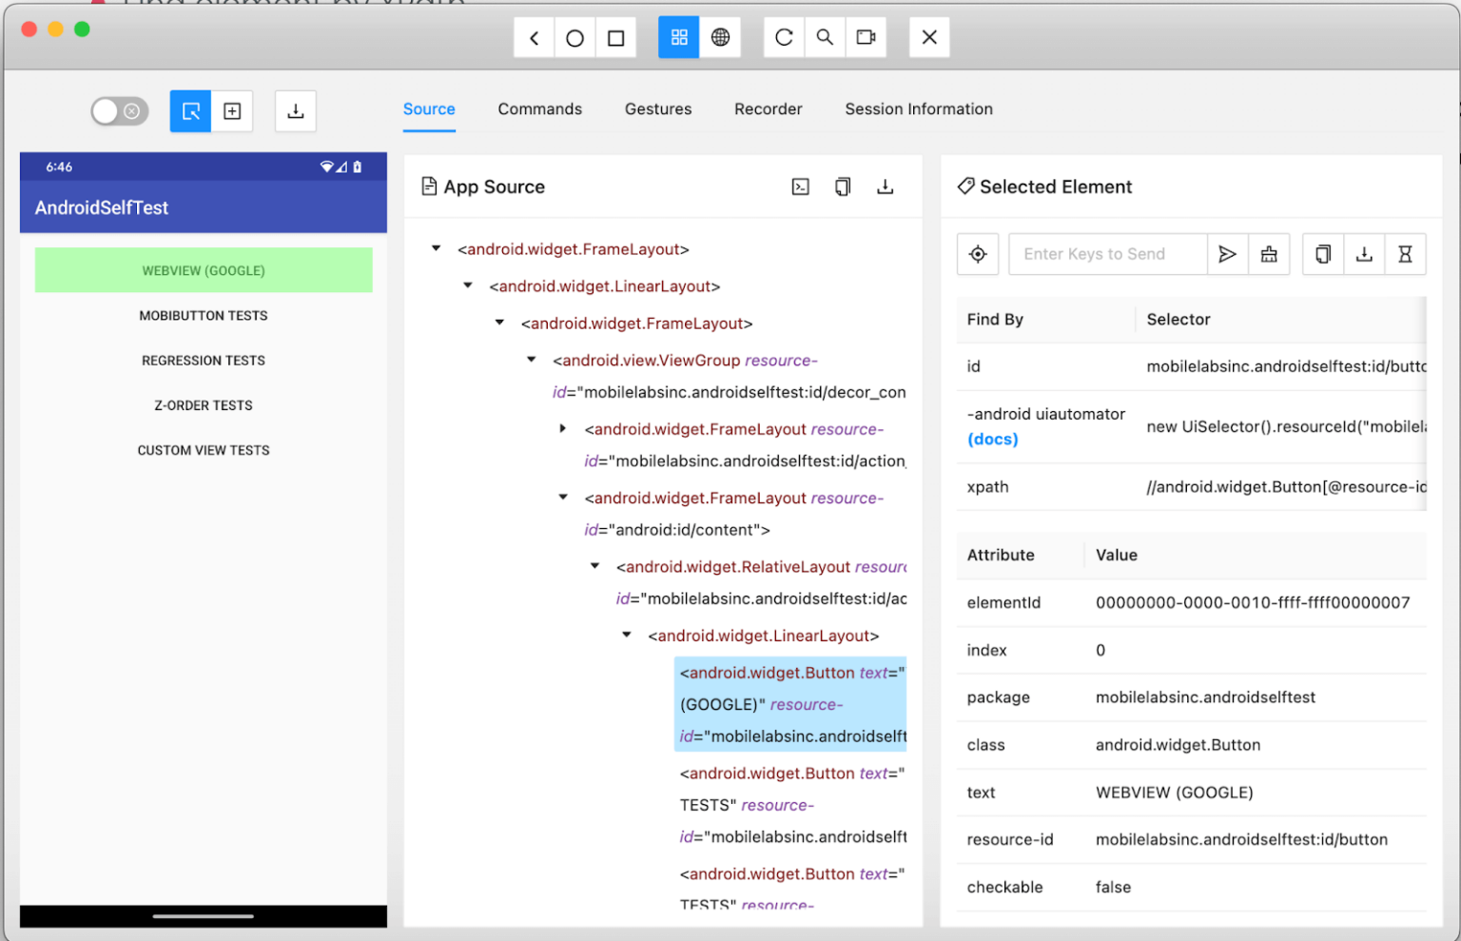Collapse the android.view.ViewGroup node
The image size is (1461, 941).
(x=530, y=360)
